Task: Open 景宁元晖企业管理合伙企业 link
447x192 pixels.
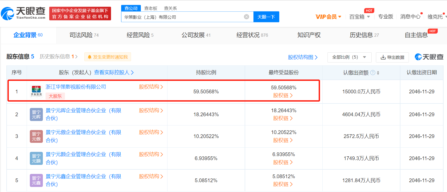Action: (83, 114)
